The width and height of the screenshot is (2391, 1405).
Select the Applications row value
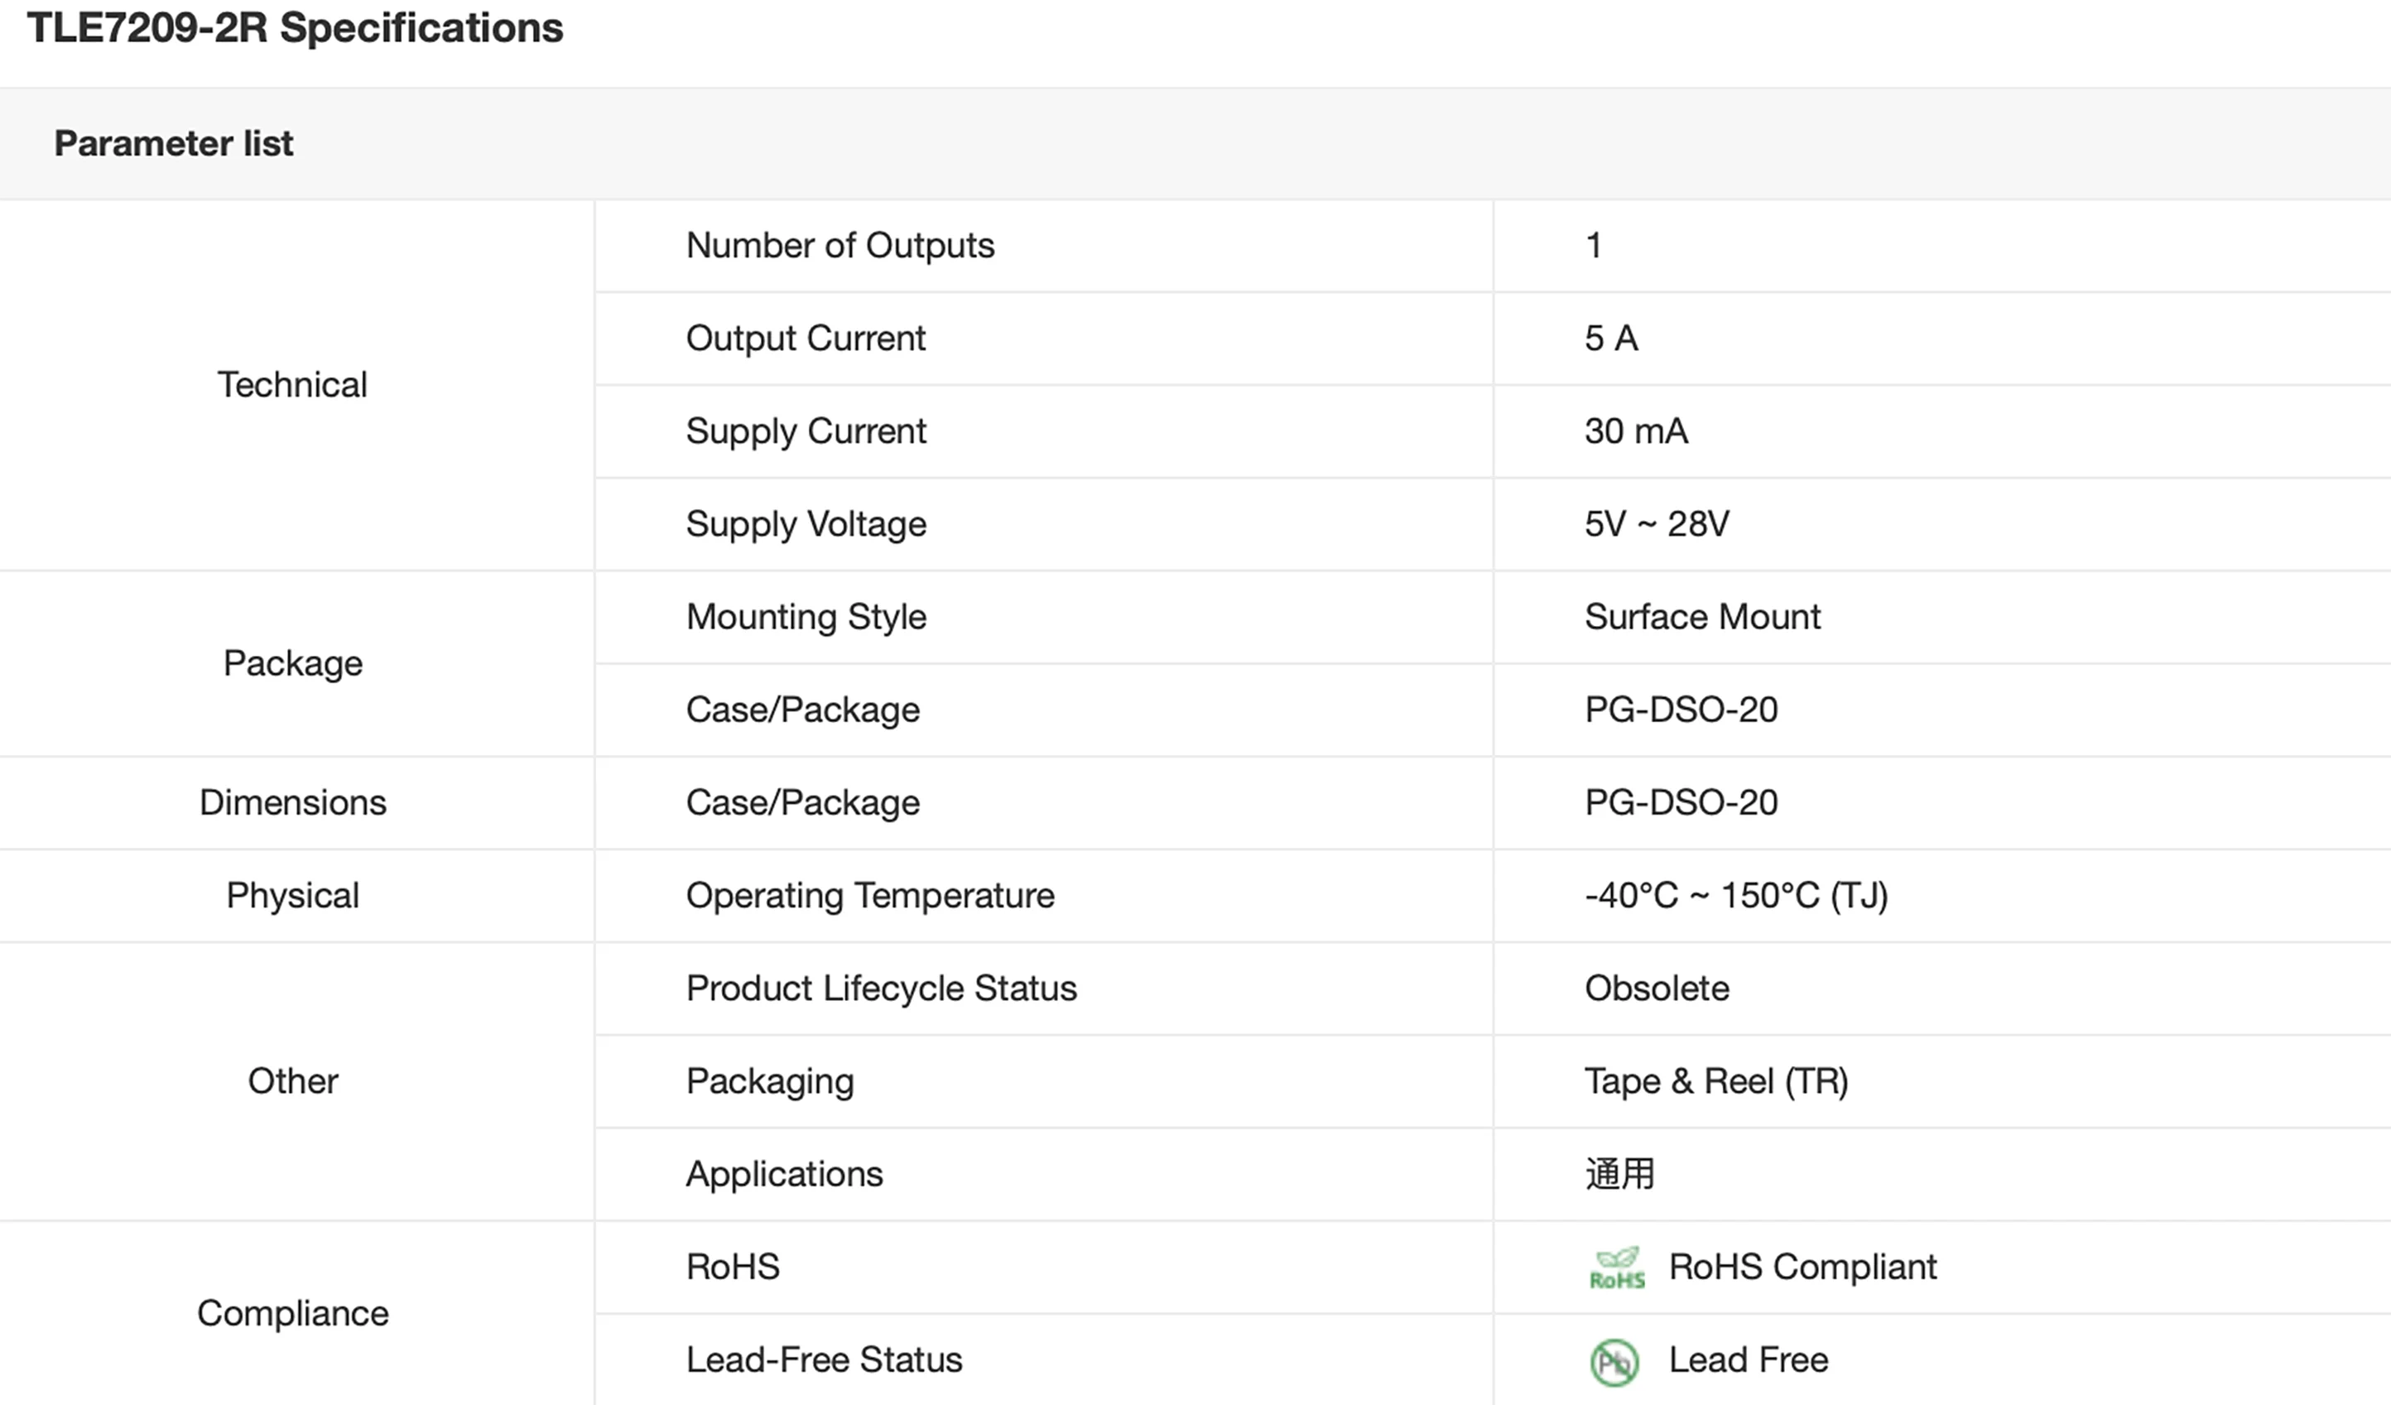click(1619, 1175)
